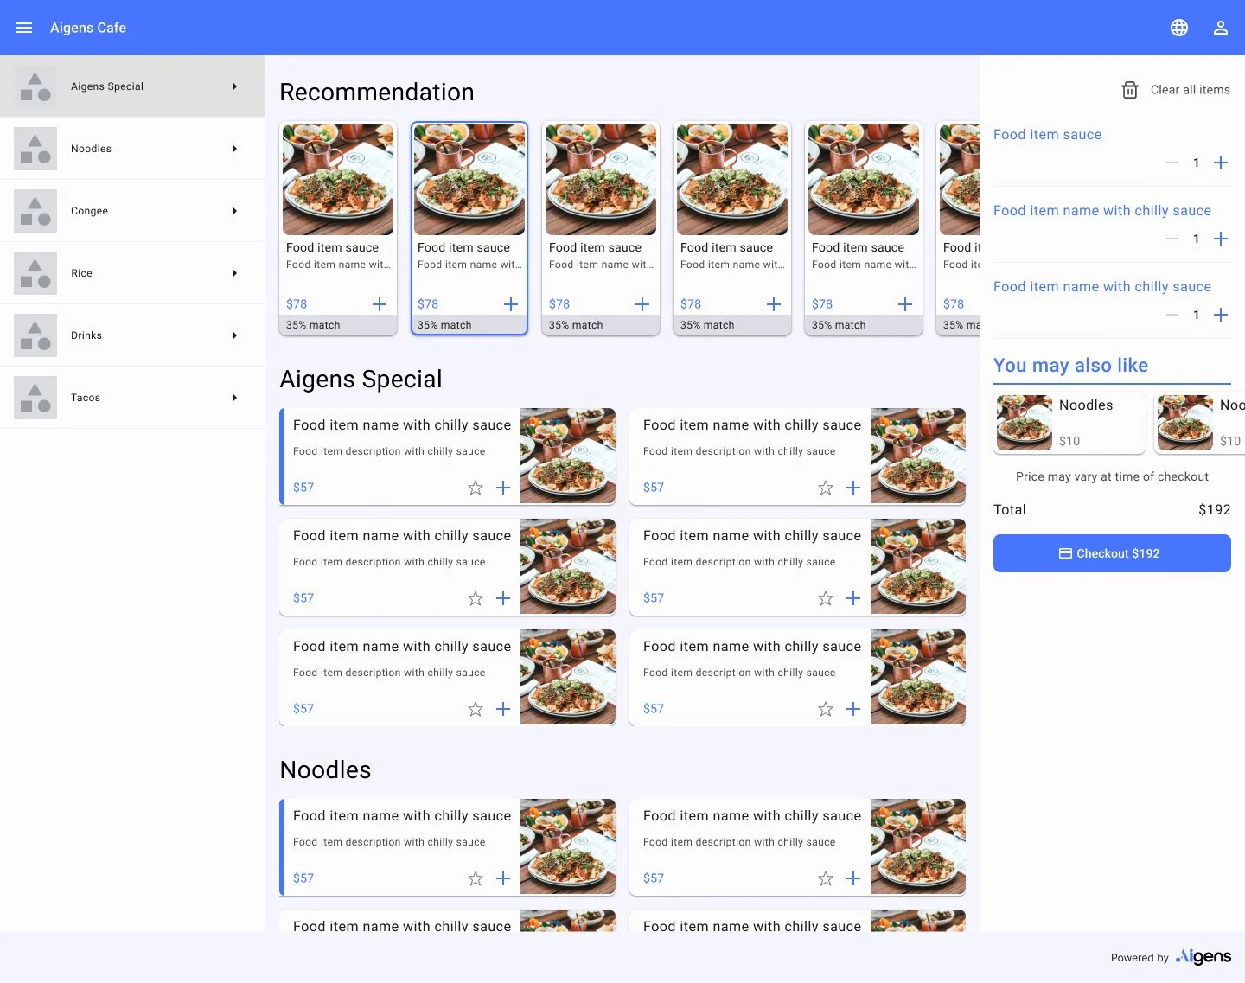Open the hamburger navigation menu

pos(23,27)
